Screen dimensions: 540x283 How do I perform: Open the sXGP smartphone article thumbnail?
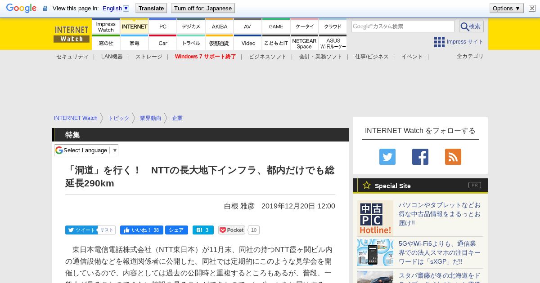click(375, 252)
